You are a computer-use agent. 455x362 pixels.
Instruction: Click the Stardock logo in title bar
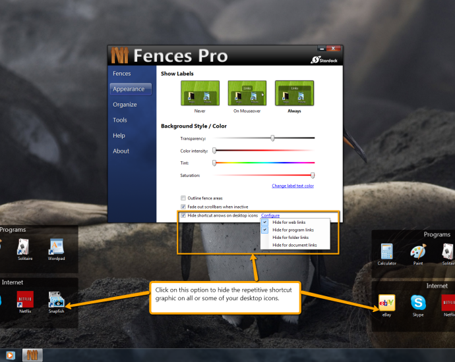[324, 60]
